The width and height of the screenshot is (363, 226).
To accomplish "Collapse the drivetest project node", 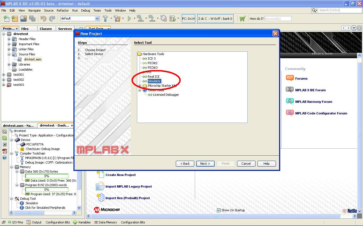I will 4,34.
